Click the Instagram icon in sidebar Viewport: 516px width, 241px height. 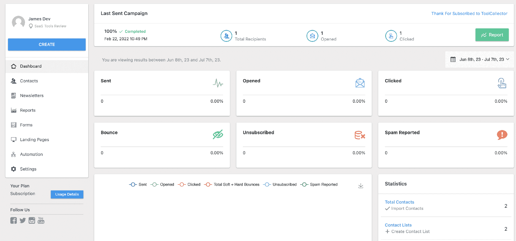[32, 220]
